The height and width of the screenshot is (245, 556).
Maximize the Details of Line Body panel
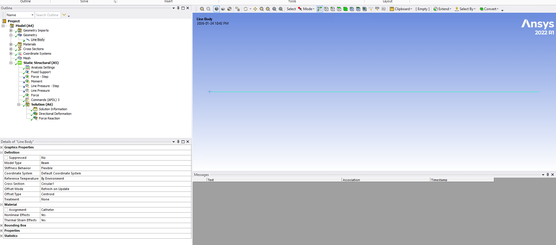tap(183, 142)
